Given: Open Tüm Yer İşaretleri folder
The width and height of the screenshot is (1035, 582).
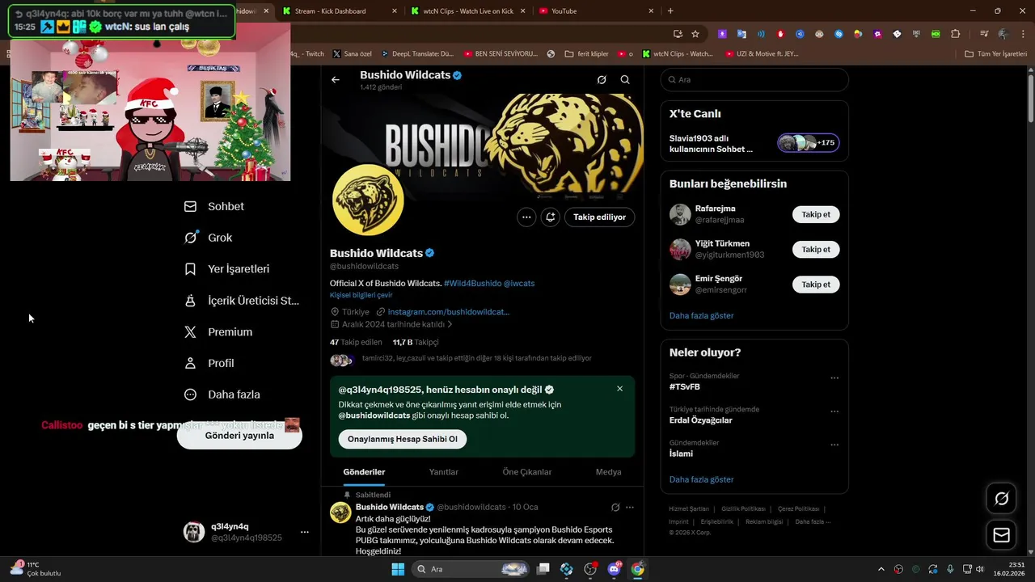Looking at the screenshot, I should pyautogui.click(x=996, y=54).
